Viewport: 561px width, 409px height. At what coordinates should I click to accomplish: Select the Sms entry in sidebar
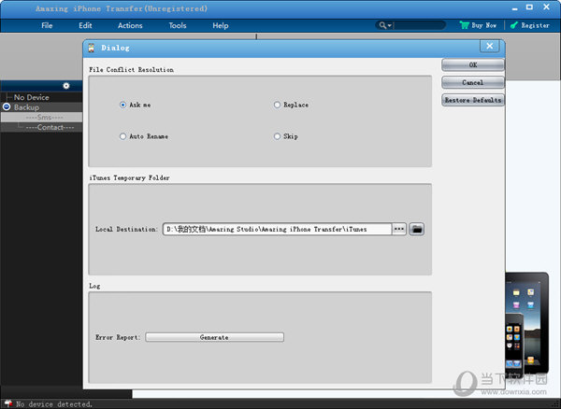click(x=44, y=117)
